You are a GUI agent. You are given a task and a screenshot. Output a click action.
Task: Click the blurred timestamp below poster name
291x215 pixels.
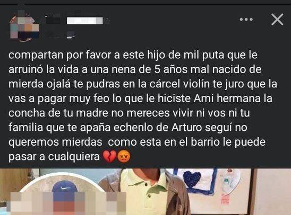(54, 35)
